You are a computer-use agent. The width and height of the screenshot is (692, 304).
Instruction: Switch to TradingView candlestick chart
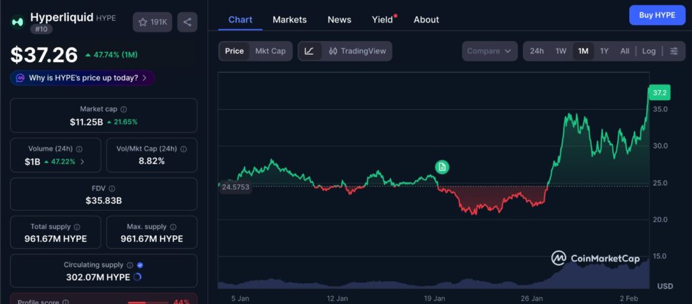[357, 51]
